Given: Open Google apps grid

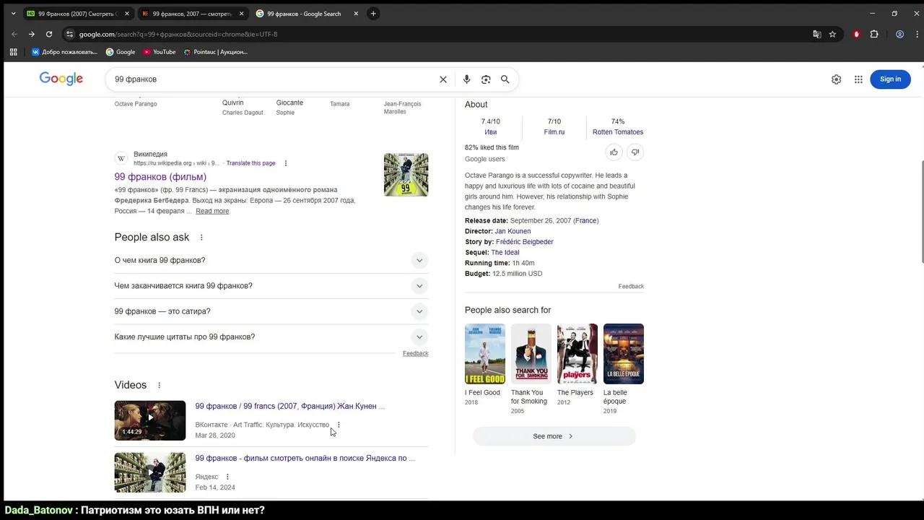Looking at the screenshot, I should point(858,79).
